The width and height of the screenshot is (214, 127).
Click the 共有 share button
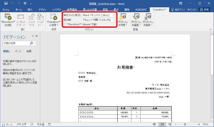205,10
